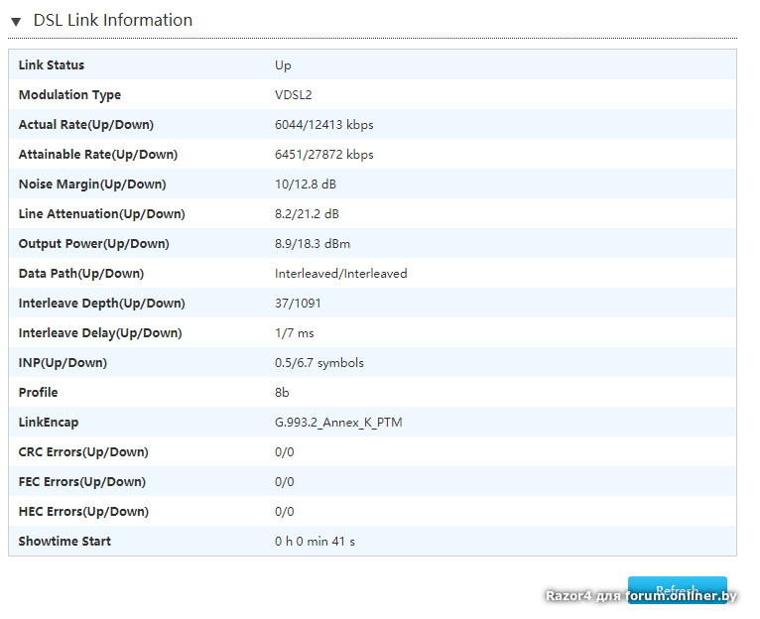Click the Interleaved/Interleaved data path value
The image size is (760, 619).
[x=340, y=274]
